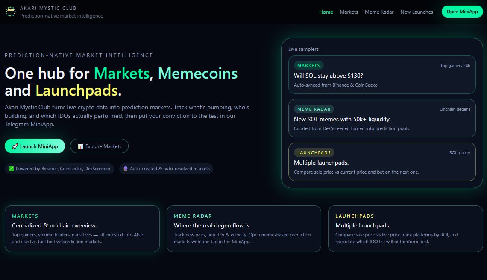Click the Explore Markets button
The width and height of the screenshot is (487, 280).
pos(99,146)
